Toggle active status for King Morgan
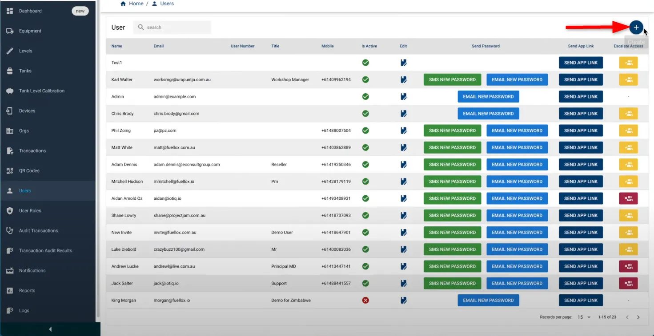The image size is (654, 336). coord(365,300)
